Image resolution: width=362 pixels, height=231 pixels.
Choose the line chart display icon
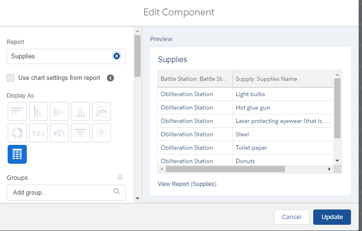click(101, 111)
